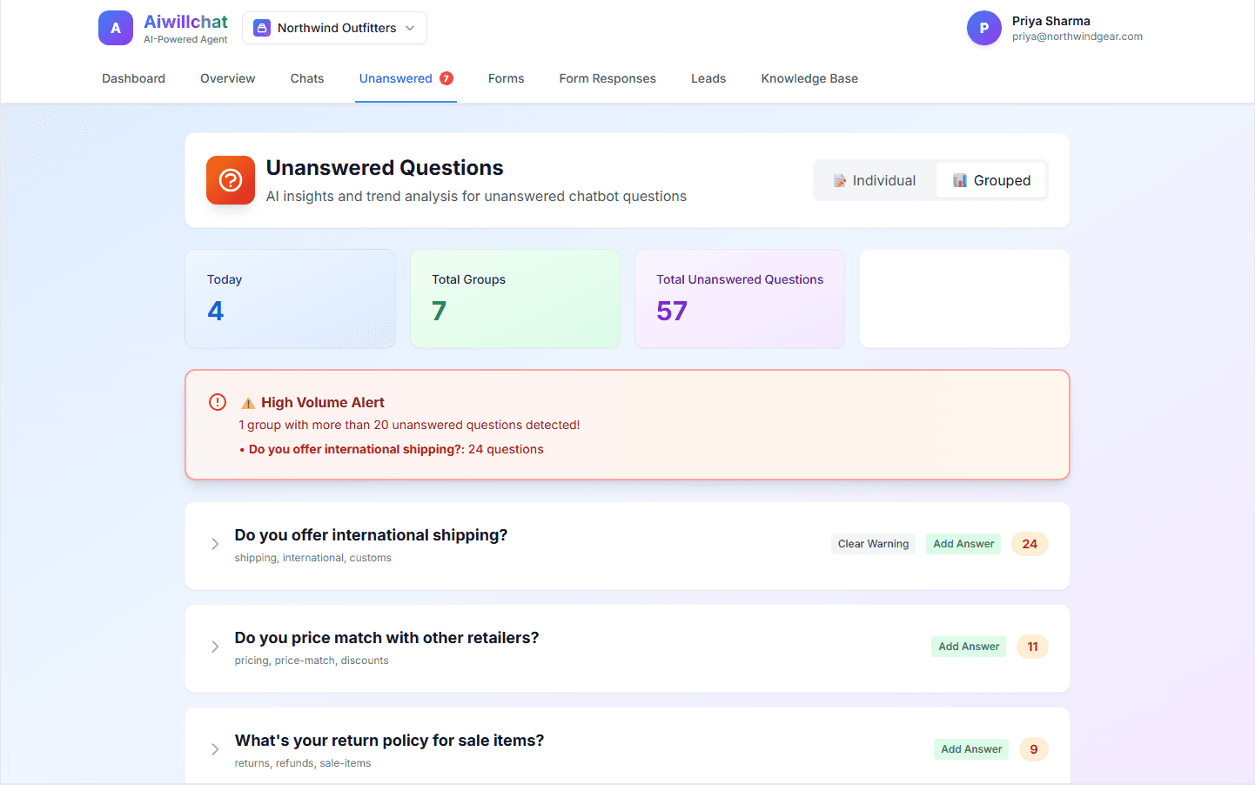Click the 9 count badge
The height and width of the screenshot is (785, 1255).
click(1034, 749)
